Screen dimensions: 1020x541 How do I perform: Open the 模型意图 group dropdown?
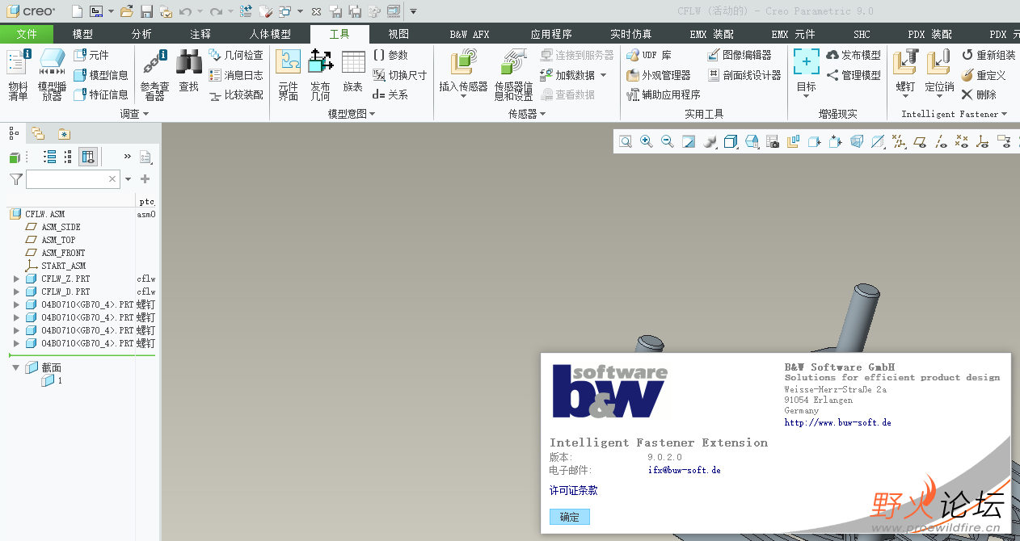(x=352, y=114)
